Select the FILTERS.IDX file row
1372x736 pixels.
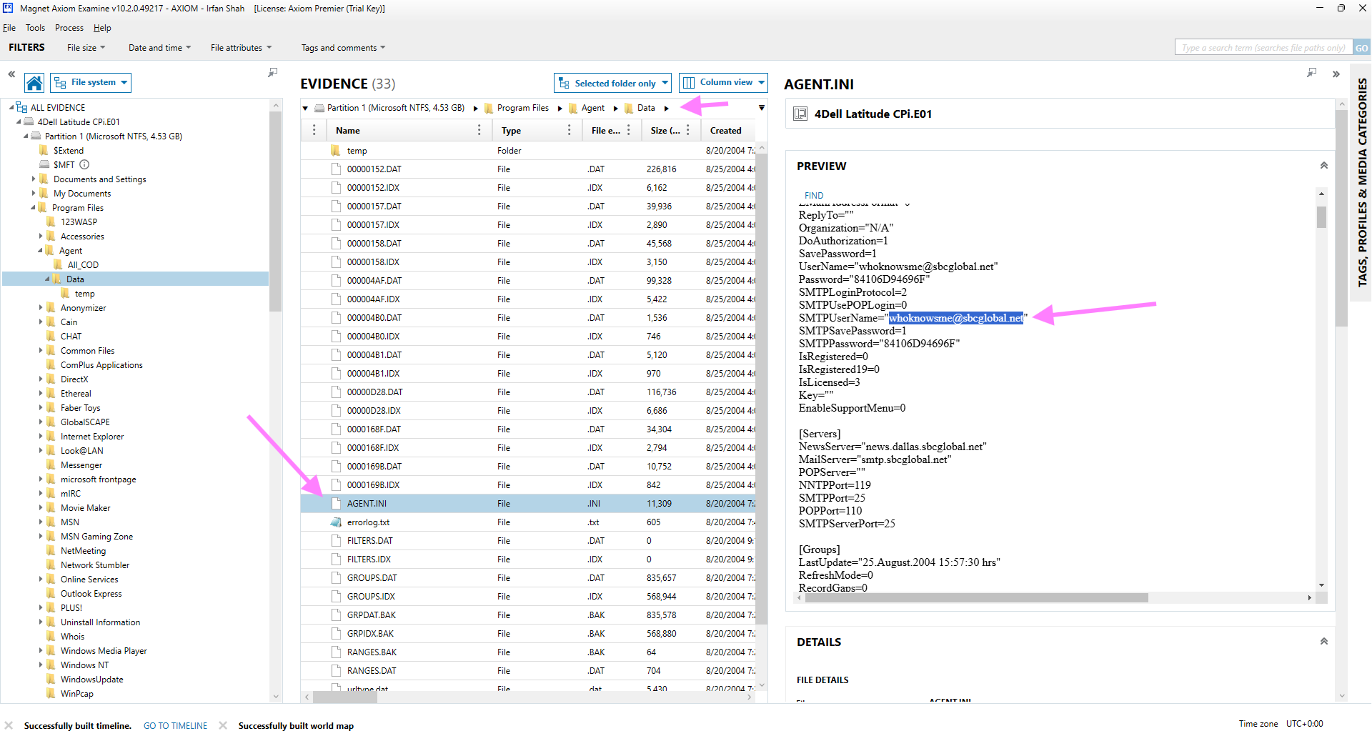point(528,560)
